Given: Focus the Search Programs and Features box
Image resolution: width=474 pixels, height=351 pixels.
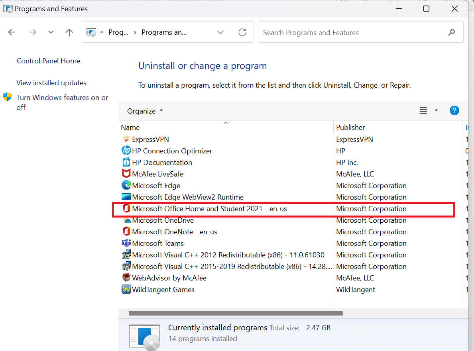Looking at the screenshot, I should 361,32.
